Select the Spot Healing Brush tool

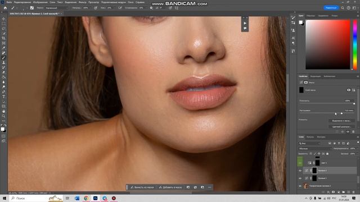[x=3, y=53]
